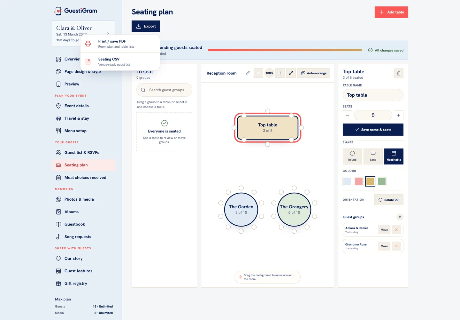Open Photos & media page
This screenshot has height=320, width=460.
(x=83, y=199)
